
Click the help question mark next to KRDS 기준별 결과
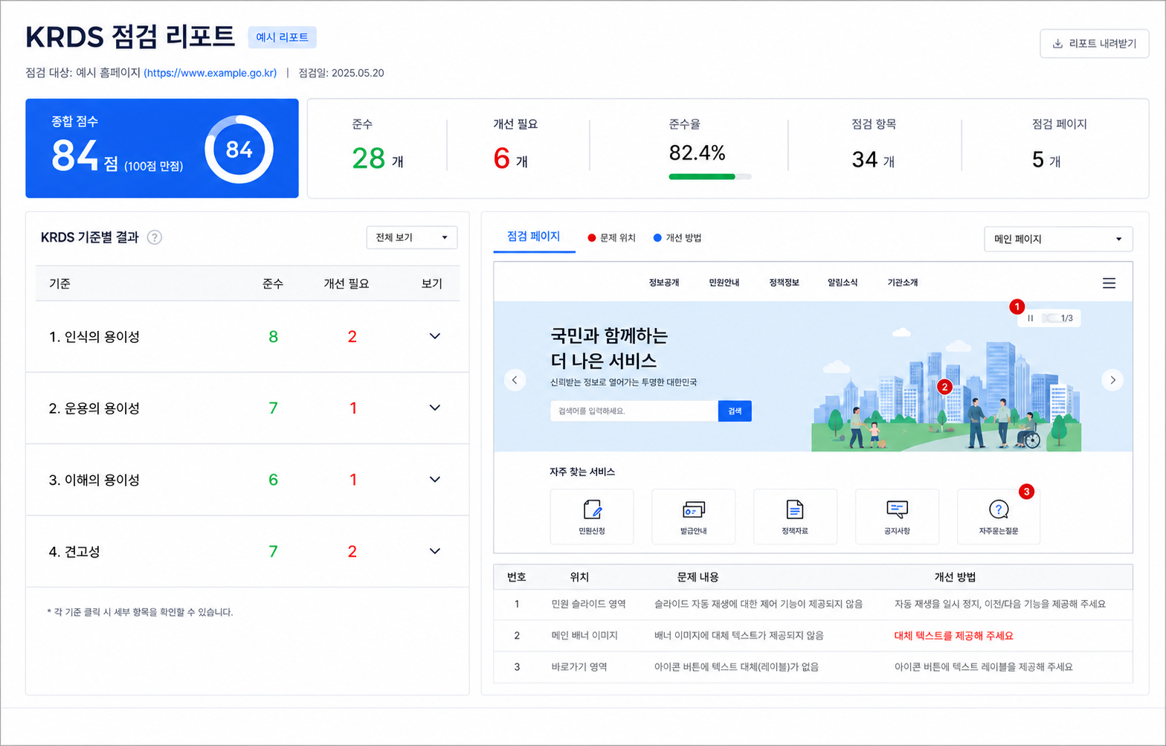tap(154, 237)
